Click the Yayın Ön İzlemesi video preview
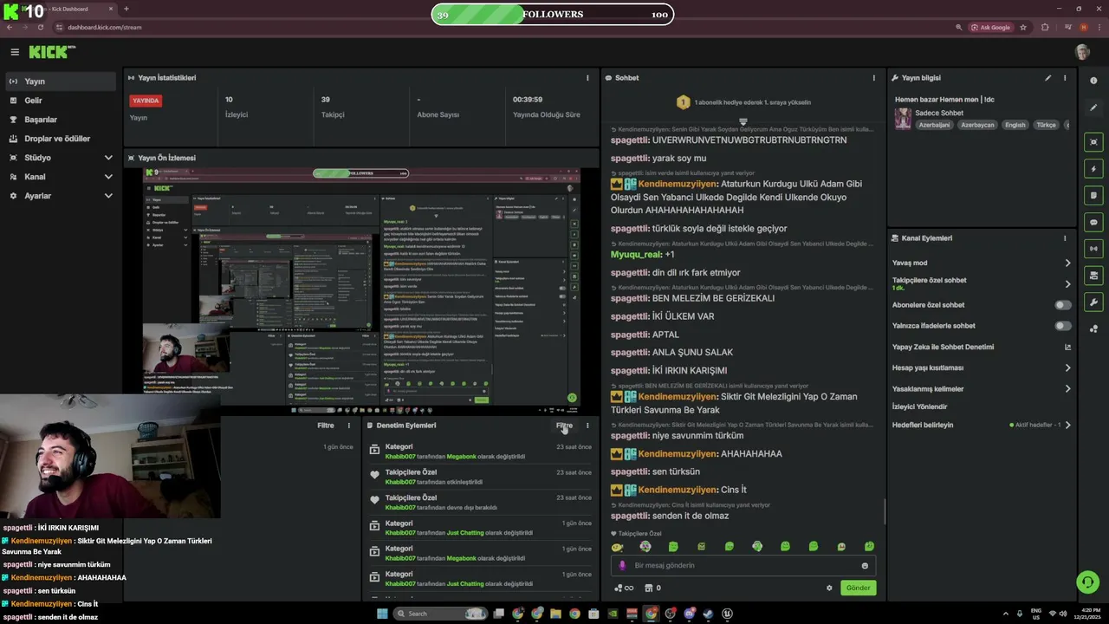This screenshot has height=624, width=1109. click(x=362, y=290)
